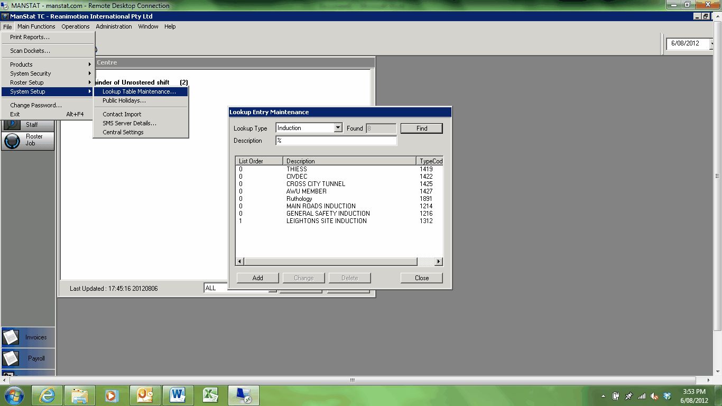Open the Invoices sidebar module
722x406 pixels.
(x=29, y=337)
